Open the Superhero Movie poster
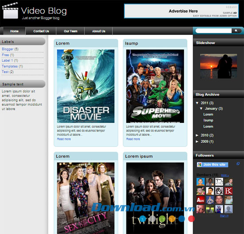Image resolution: width=244 pixels, height=234 pixels. point(155,86)
